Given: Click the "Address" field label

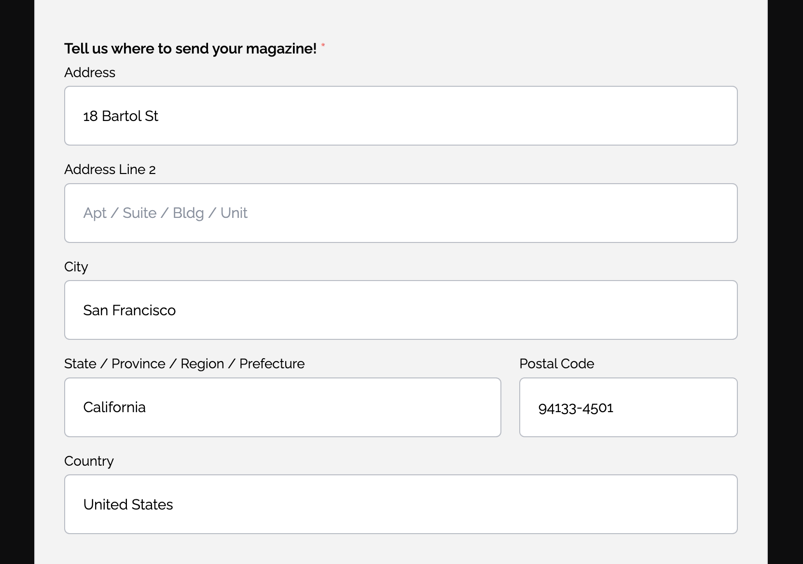Looking at the screenshot, I should pyautogui.click(x=90, y=72).
